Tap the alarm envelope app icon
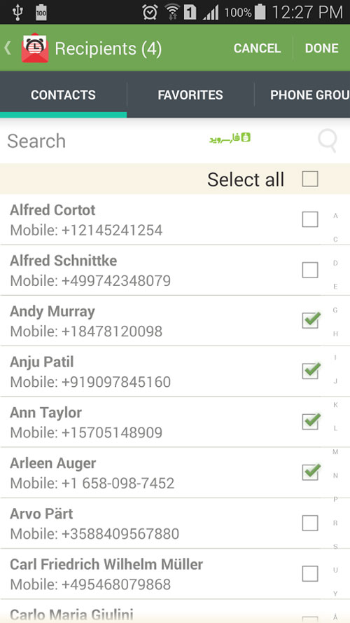The width and height of the screenshot is (350, 623). pyautogui.click(x=35, y=48)
